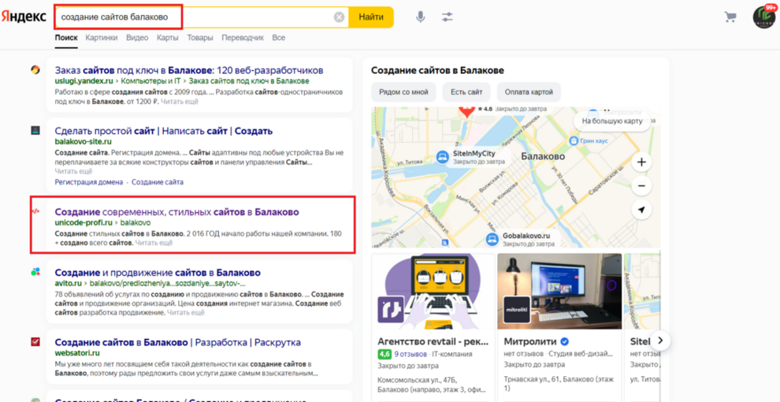
Task: Open the Yandex logo home link
Action: click(24, 17)
